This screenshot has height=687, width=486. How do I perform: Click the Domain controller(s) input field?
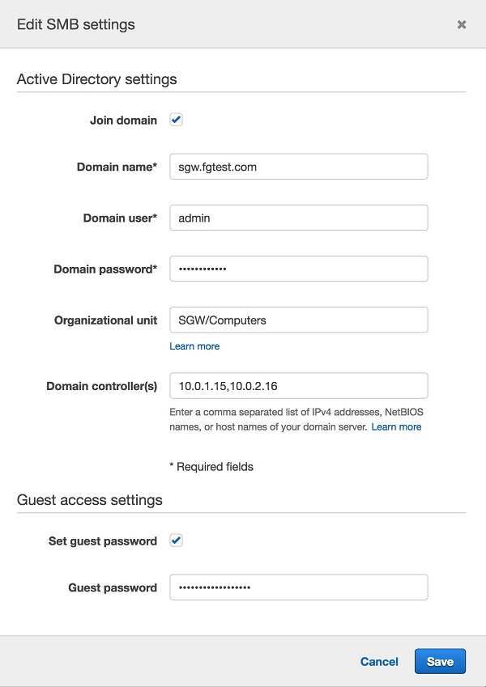click(299, 385)
